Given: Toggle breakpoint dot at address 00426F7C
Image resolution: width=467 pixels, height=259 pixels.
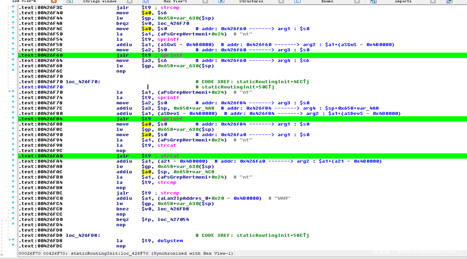Looking at the screenshot, I should coord(13,107).
